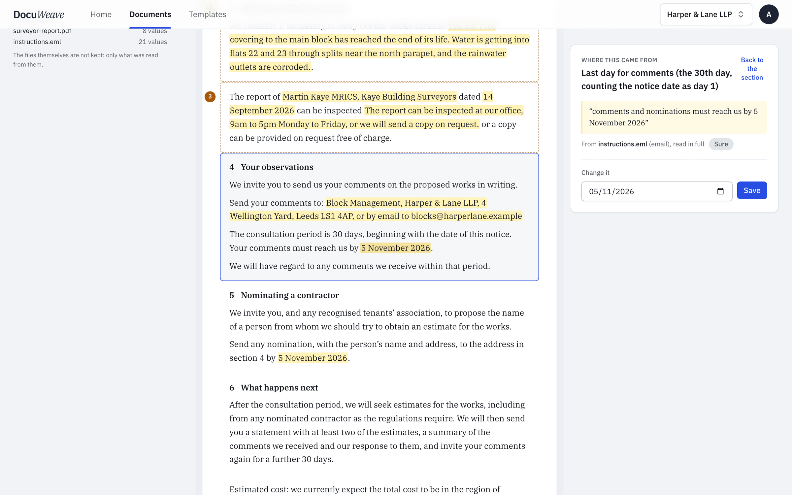792x495 pixels.
Task: Click instructions.eml source name in side panel
Action: pos(622,144)
